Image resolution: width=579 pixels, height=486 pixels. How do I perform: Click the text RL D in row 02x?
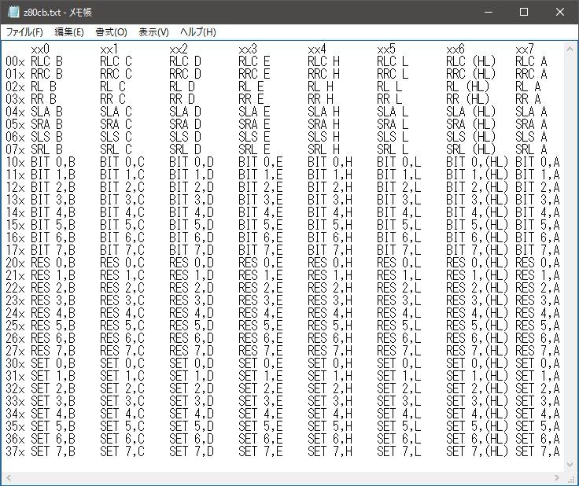[x=182, y=87]
